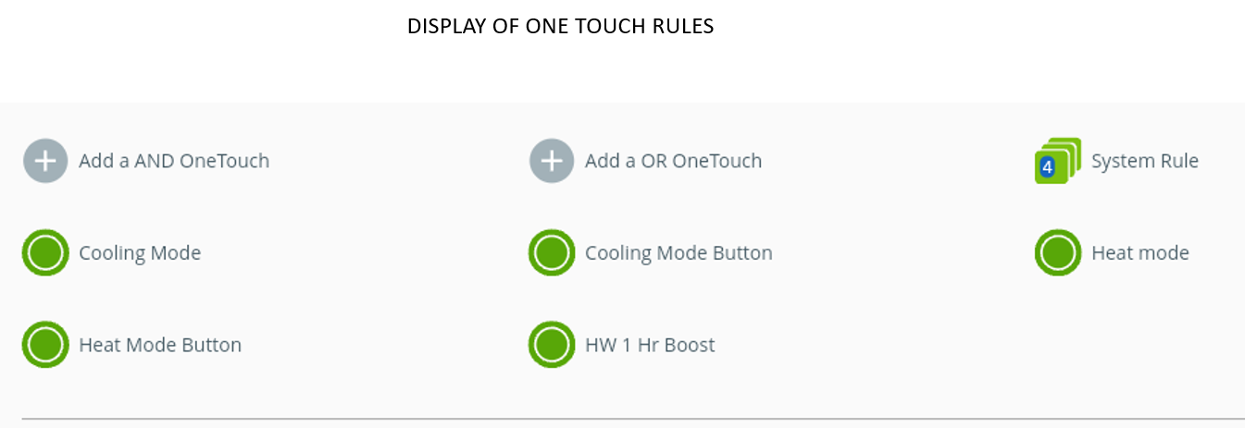Click the plus icon for AND OneTouch
Viewport: 1245px width, 428px height.
coord(45,161)
